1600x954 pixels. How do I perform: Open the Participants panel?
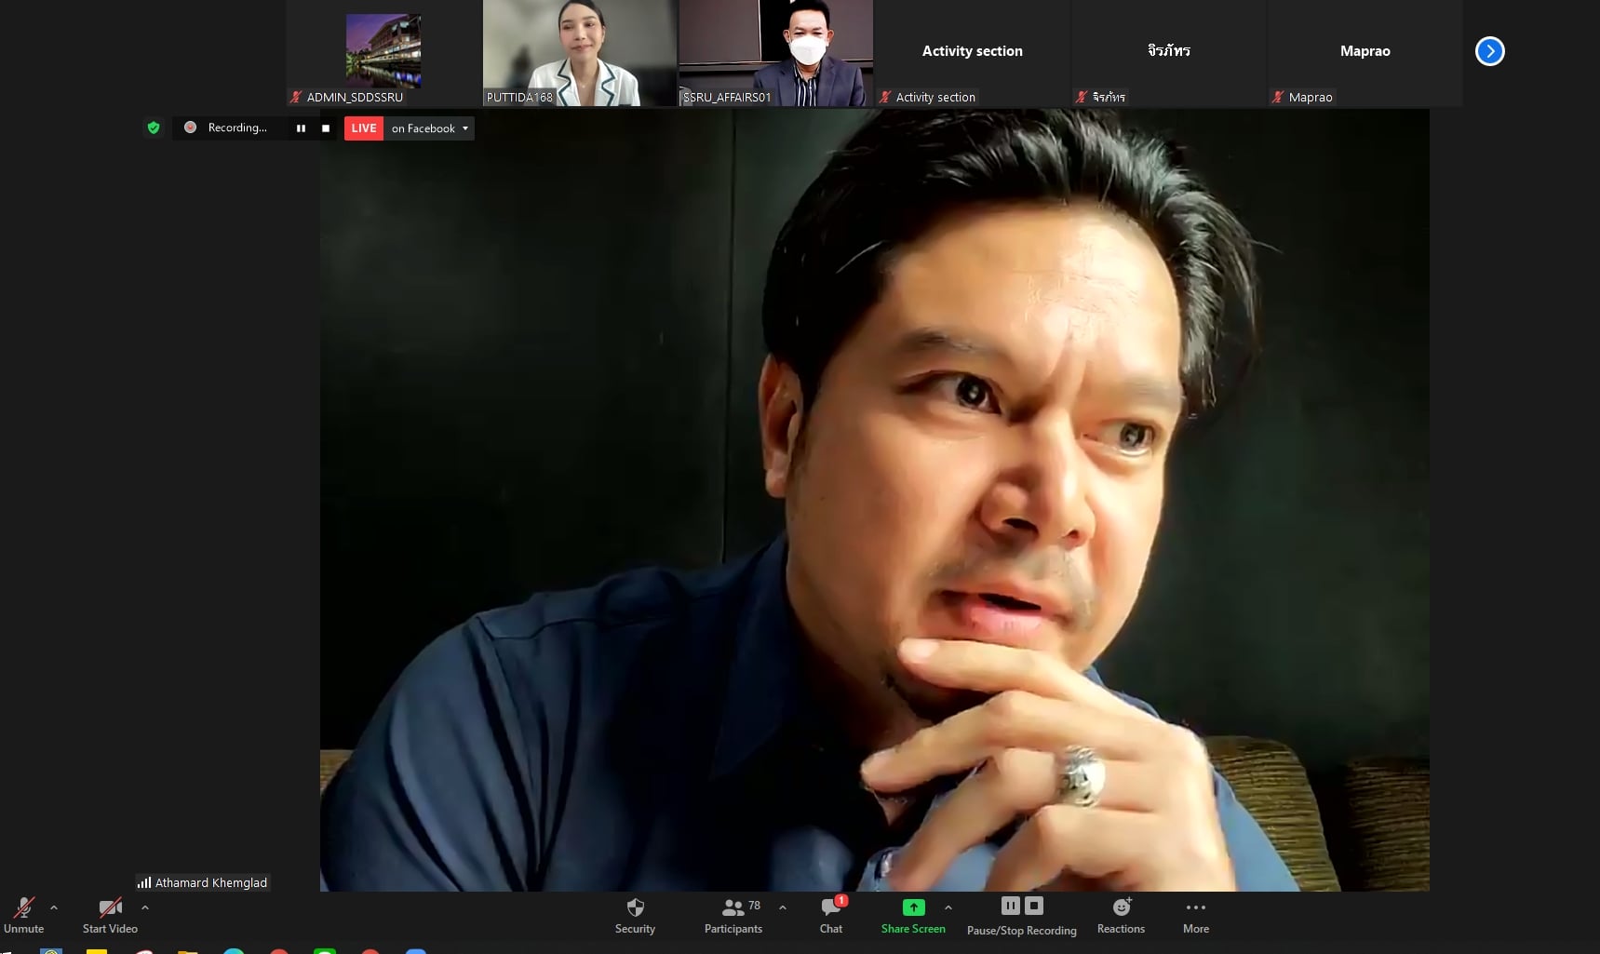click(733, 915)
